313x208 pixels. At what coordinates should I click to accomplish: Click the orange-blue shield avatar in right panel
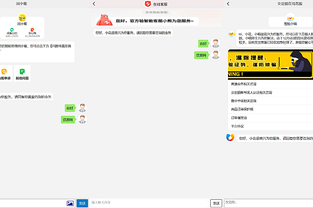(230, 137)
